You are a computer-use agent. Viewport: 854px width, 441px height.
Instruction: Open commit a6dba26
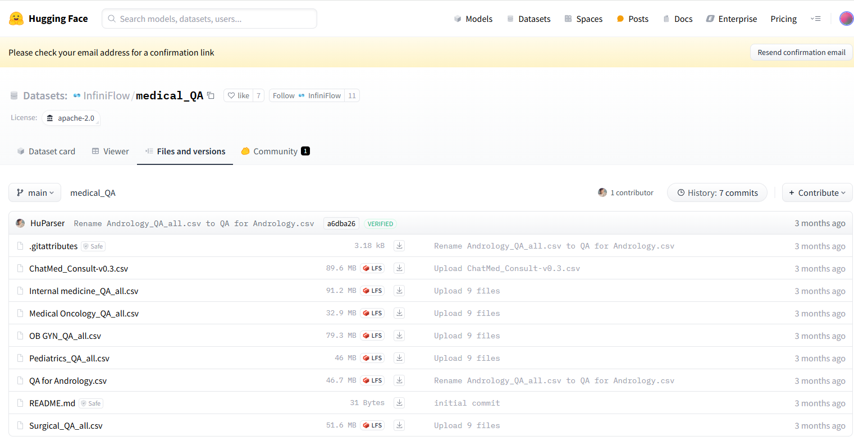coord(341,223)
